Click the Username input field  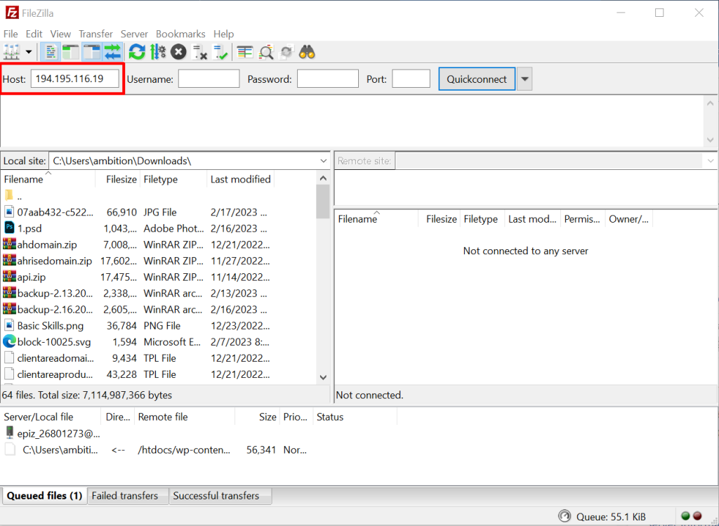209,79
